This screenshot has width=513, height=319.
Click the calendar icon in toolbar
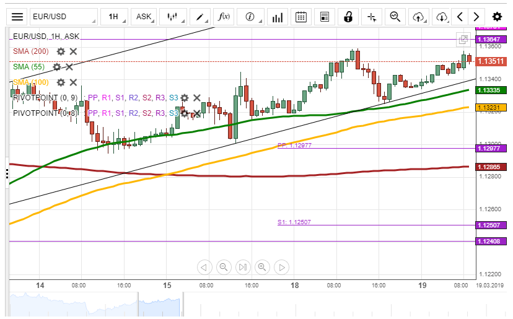[x=300, y=17]
